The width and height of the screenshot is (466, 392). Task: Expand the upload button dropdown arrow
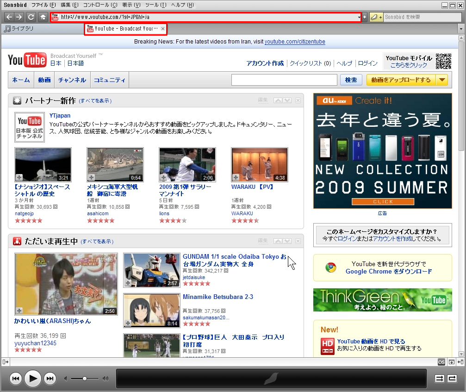click(442, 80)
